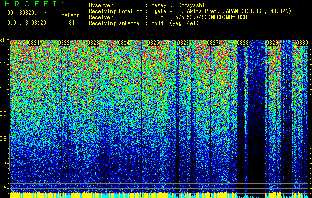Viewport: 312px width, 198px height.
Task: Click the 0.7 frequency axis label
Action: (4, 163)
